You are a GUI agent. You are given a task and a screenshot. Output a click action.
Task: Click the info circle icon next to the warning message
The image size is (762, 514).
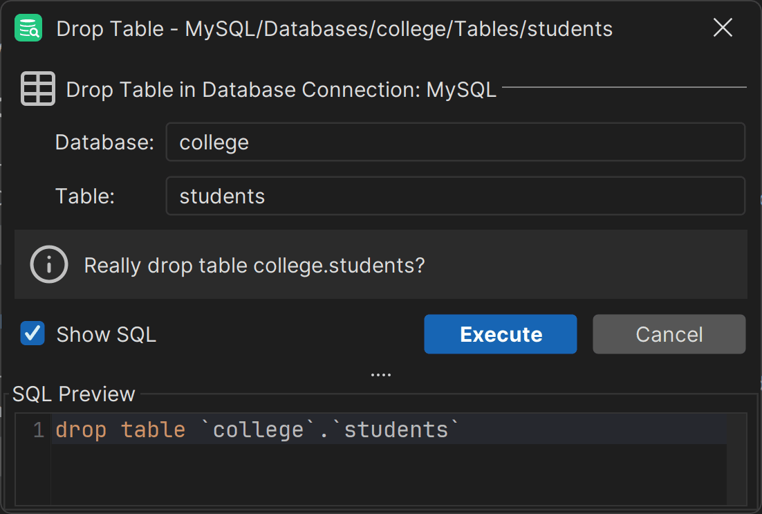pyautogui.click(x=48, y=264)
